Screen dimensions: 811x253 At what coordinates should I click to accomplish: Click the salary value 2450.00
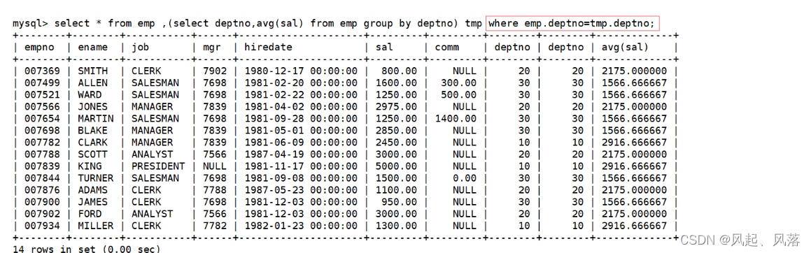(396, 143)
